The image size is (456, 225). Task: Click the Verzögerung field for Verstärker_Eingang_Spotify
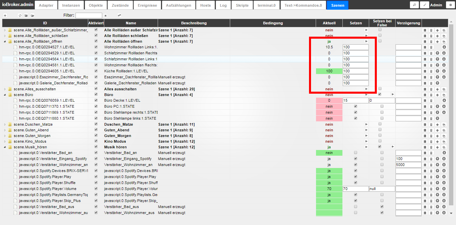click(408, 159)
